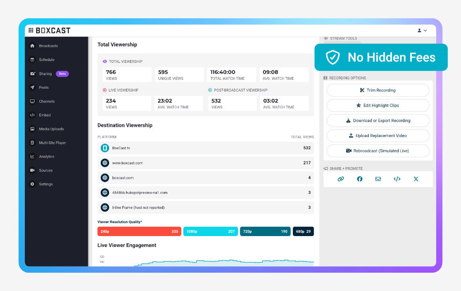The height and width of the screenshot is (291, 461).
Task: Open the app grid icon beside BoxCast logo
Action: 31,31
